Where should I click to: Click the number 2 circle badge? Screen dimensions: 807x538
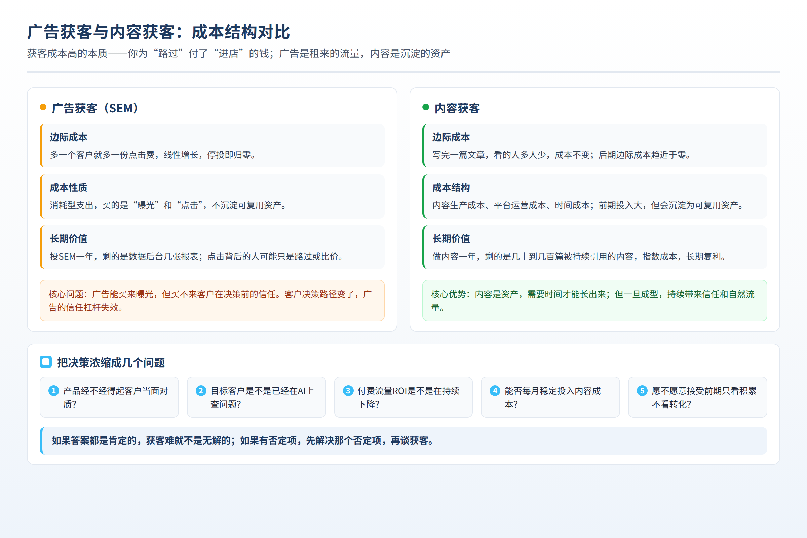point(201,390)
